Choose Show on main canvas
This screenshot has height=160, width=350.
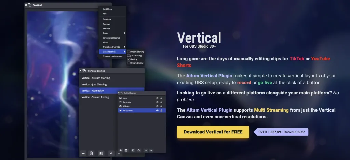click(112, 56)
